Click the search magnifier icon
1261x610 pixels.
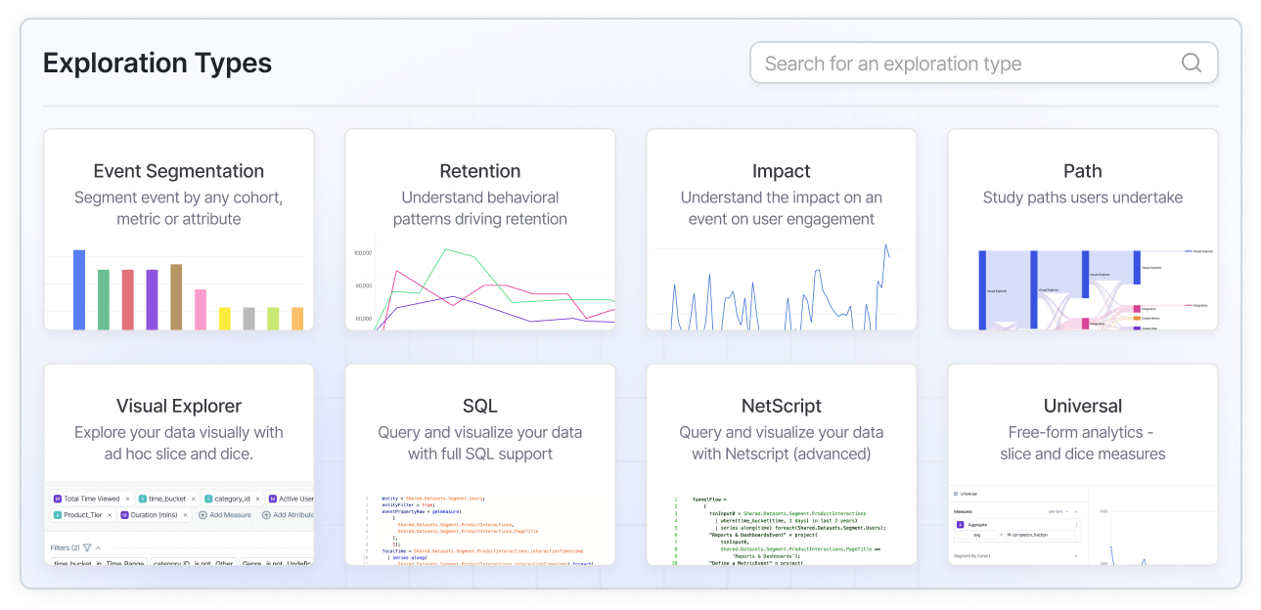point(1191,64)
